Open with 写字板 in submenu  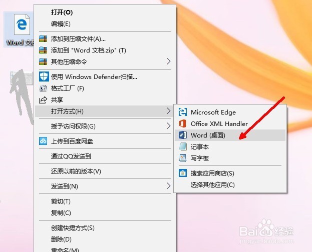[230, 158]
